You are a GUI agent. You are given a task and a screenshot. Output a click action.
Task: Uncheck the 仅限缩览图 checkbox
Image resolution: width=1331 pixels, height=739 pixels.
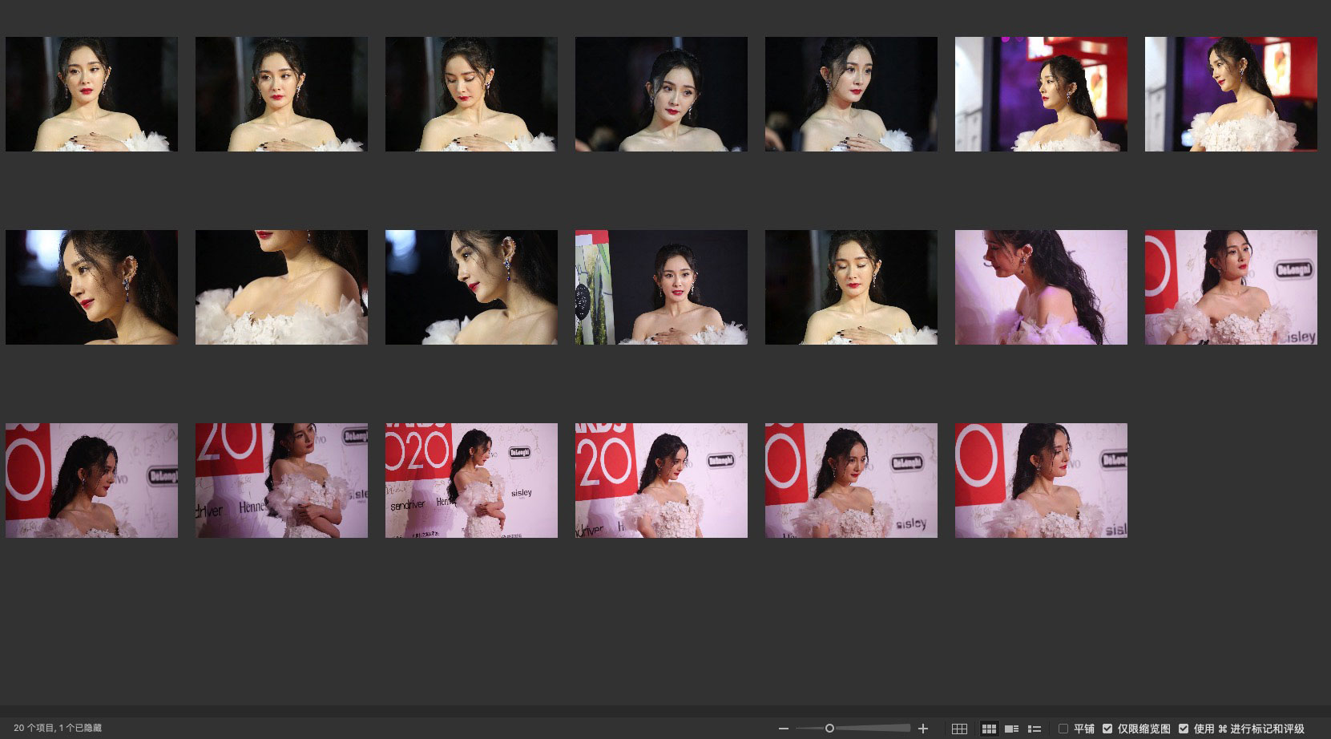coord(1107,729)
